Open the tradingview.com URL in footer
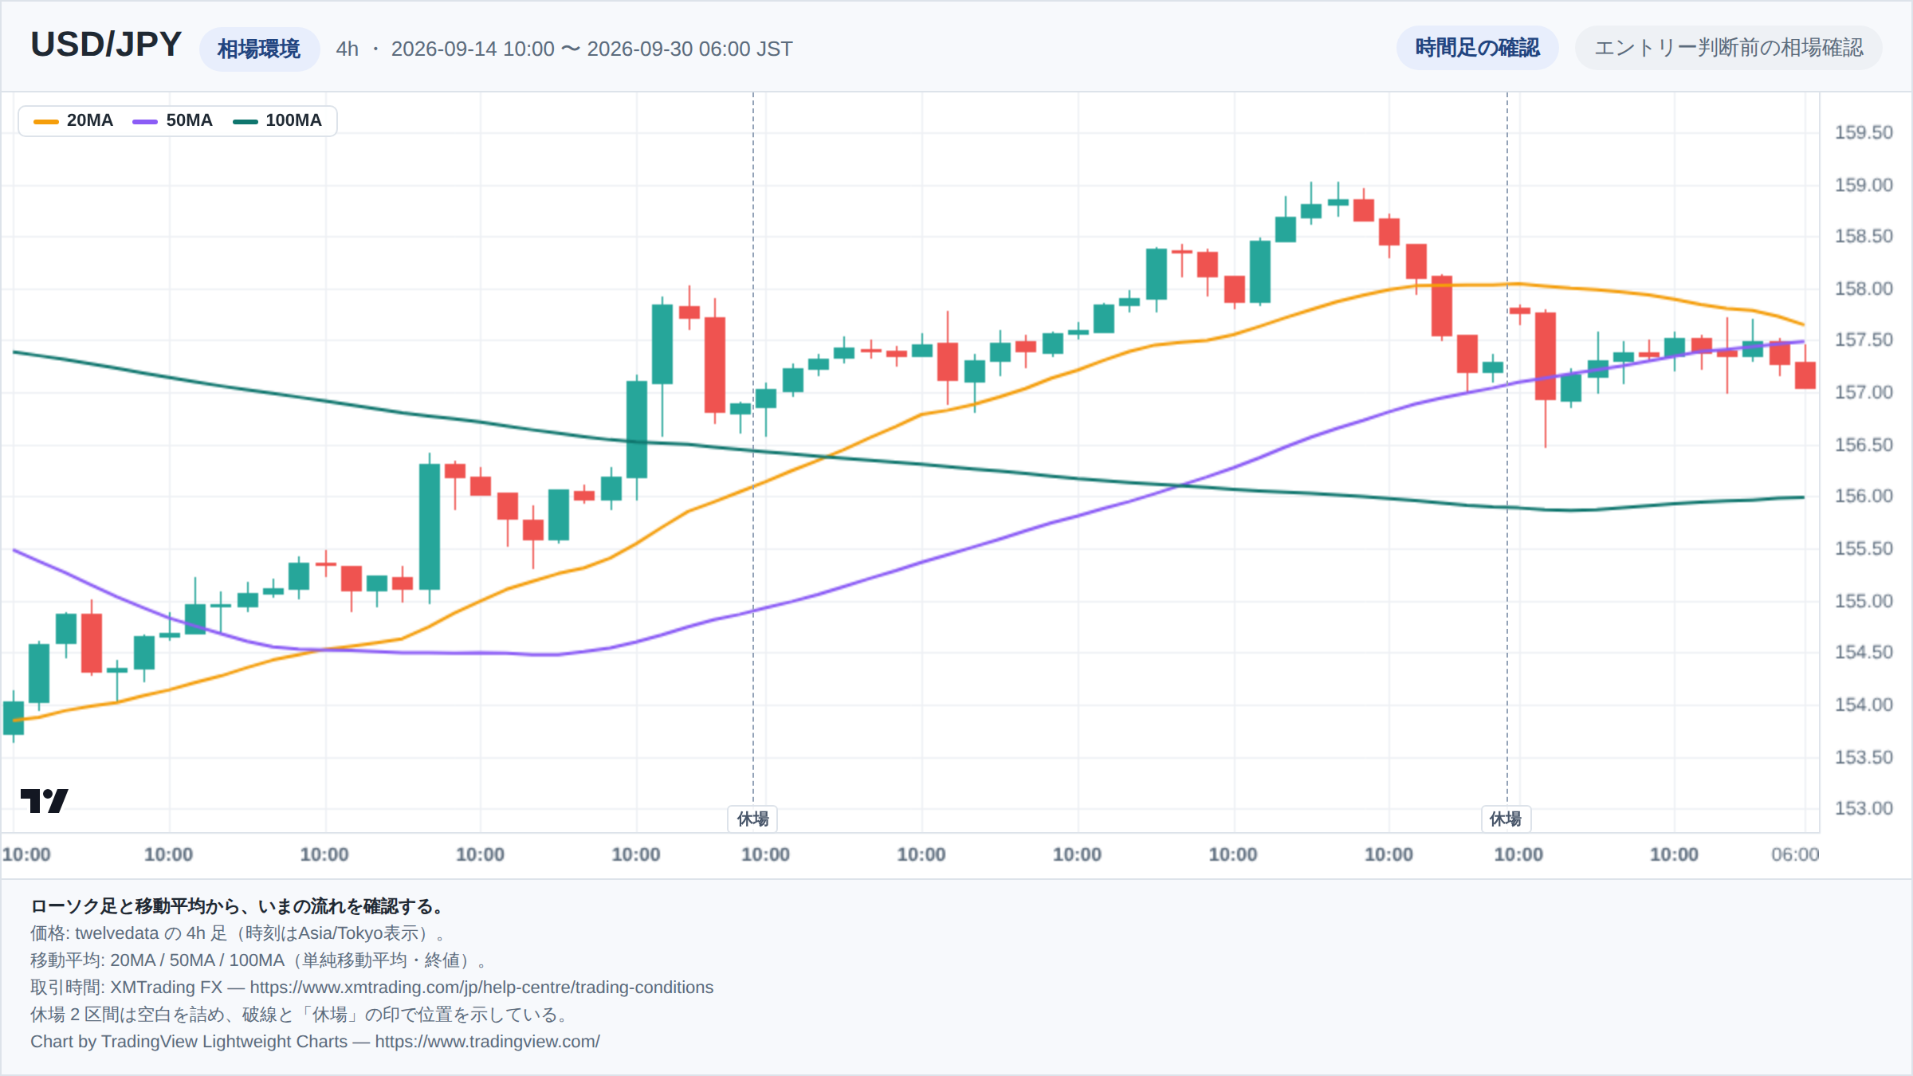The width and height of the screenshot is (1913, 1076). [487, 1042]
